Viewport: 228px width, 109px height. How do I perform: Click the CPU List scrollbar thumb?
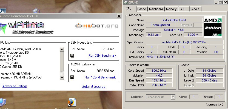point(62,61)
